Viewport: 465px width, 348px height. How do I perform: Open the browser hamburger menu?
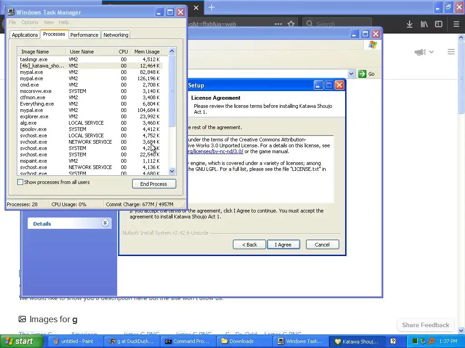click(x=456, y=24)
